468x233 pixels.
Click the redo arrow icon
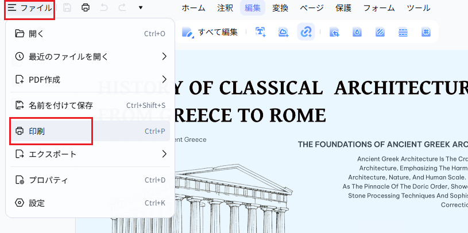pos(122,8)
